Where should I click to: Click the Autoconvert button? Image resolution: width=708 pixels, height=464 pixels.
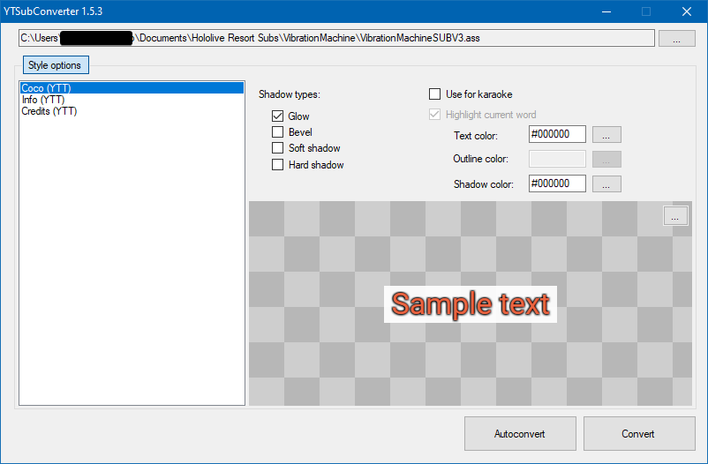pyautogui.click(x=520, y=433)
